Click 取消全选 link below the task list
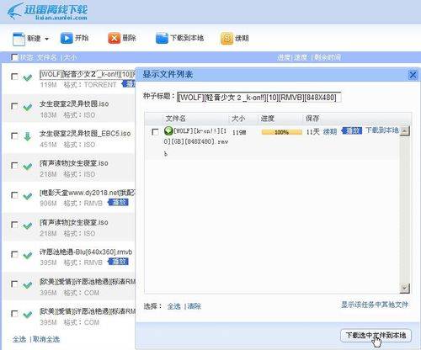This screenshot has height=350, width=421. (x=46, y=339)
